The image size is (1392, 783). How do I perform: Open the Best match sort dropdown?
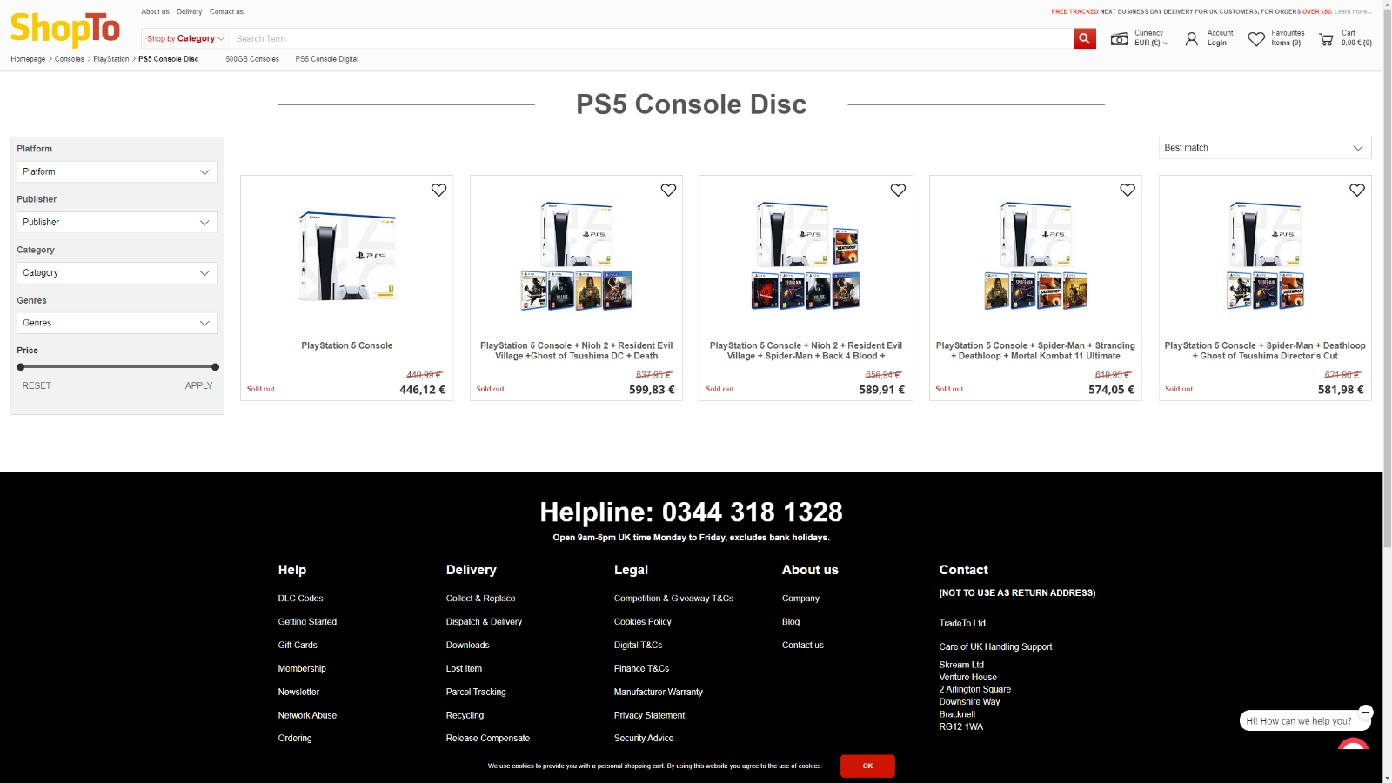1265,148
